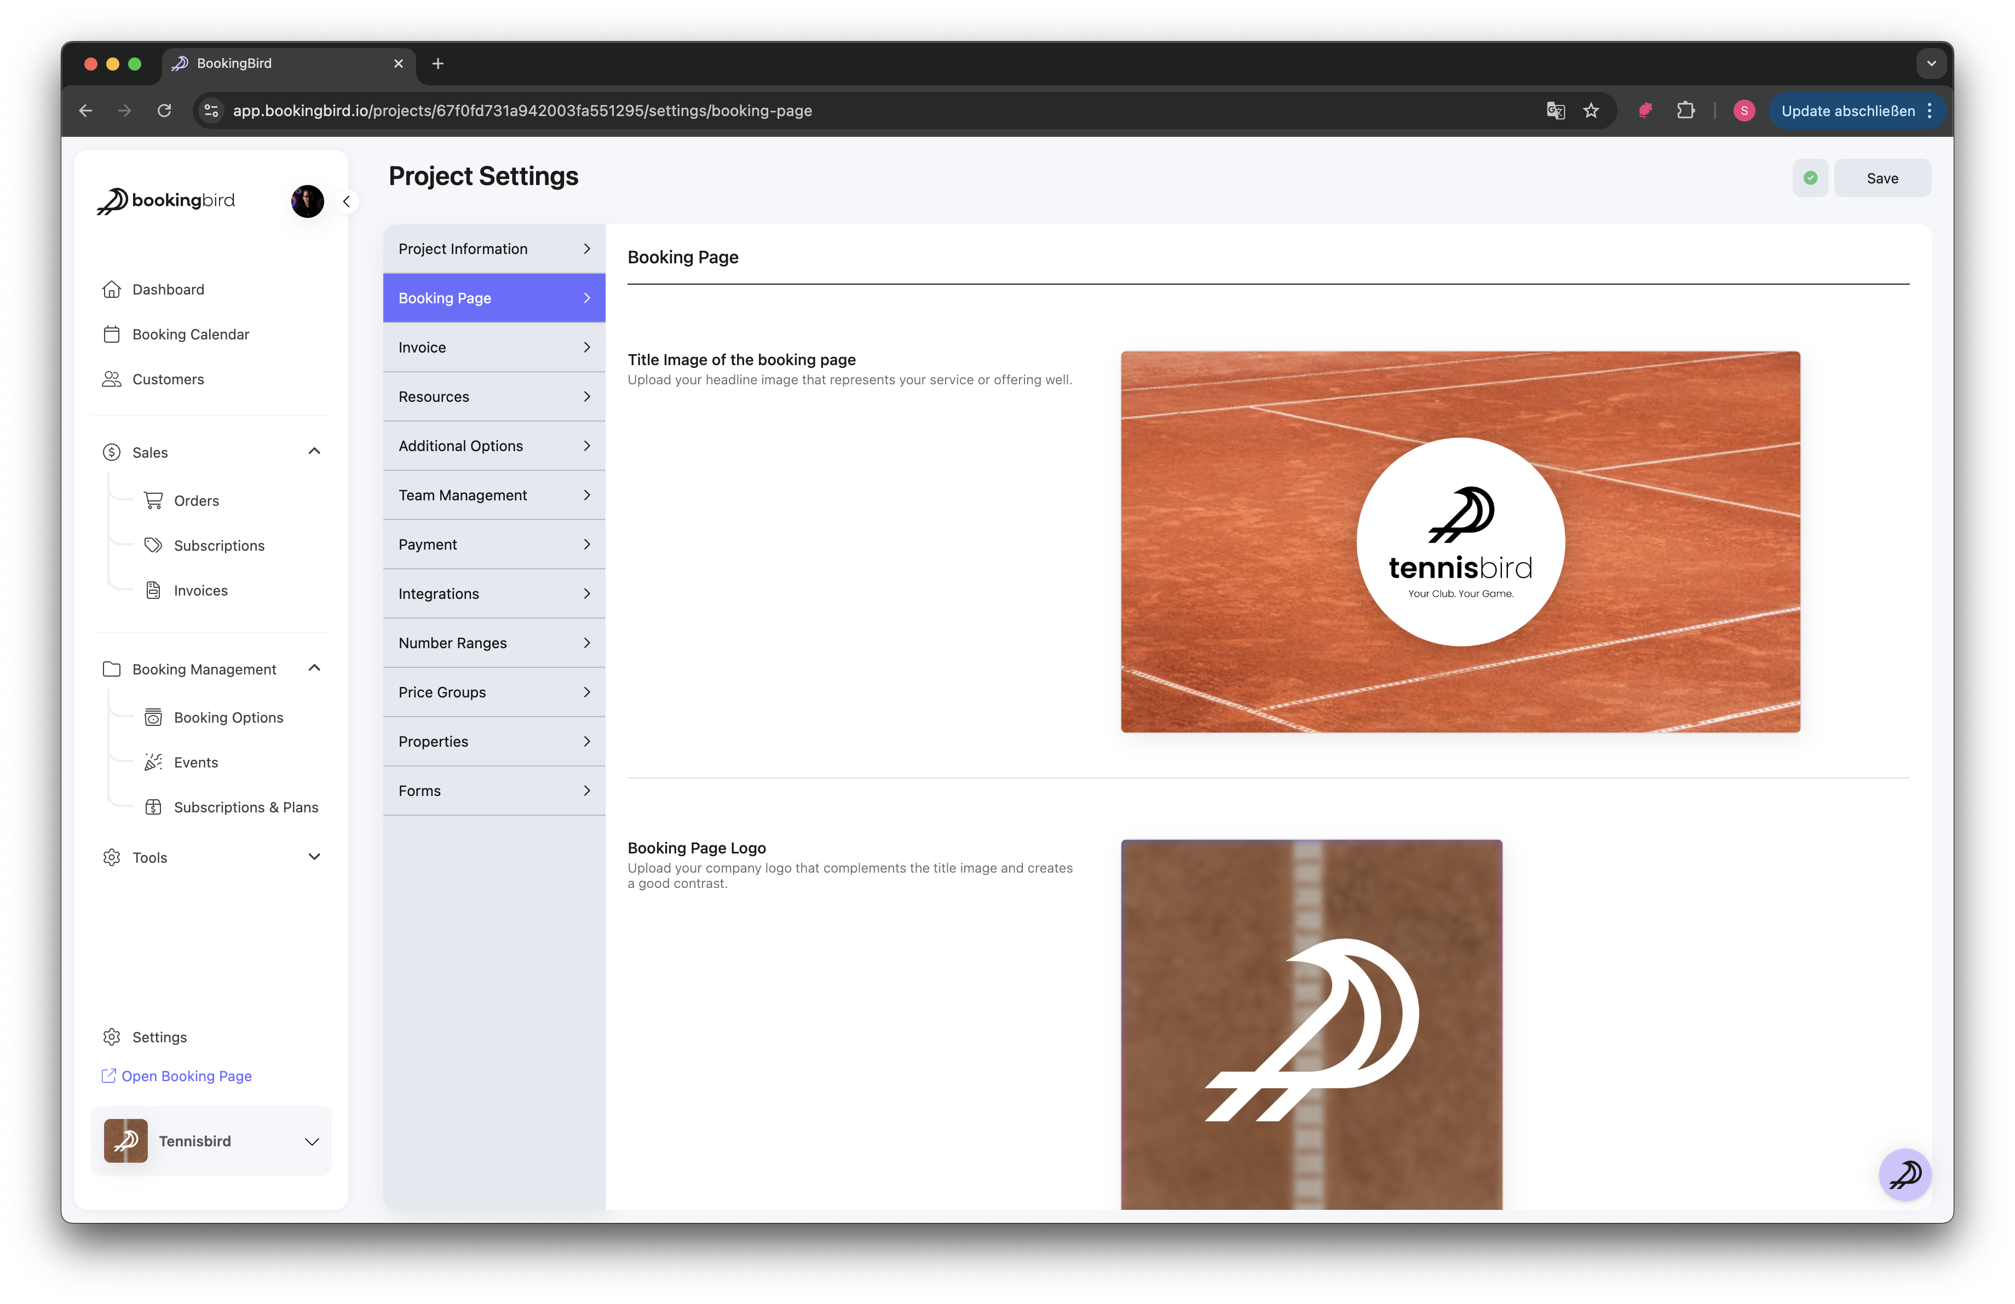Click the Save button
2015x1304 pixels.
(x=1882, y=178)
